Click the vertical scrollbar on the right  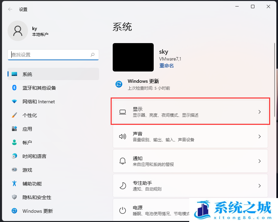coord(275,79)
